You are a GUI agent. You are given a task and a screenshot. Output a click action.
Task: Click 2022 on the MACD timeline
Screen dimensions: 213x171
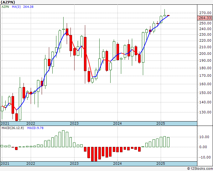click(31, 163)
